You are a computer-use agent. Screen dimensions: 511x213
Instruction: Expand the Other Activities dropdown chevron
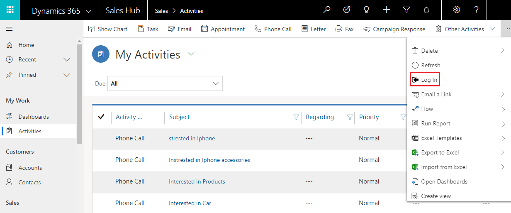[x=492, y=29]
